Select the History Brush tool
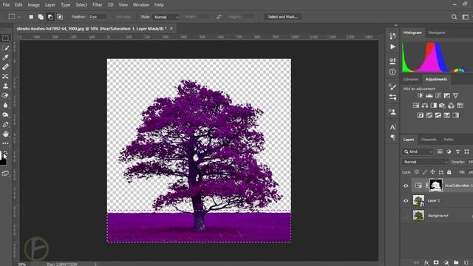Screen dimensions: 473x266 [x=5, y=95]
